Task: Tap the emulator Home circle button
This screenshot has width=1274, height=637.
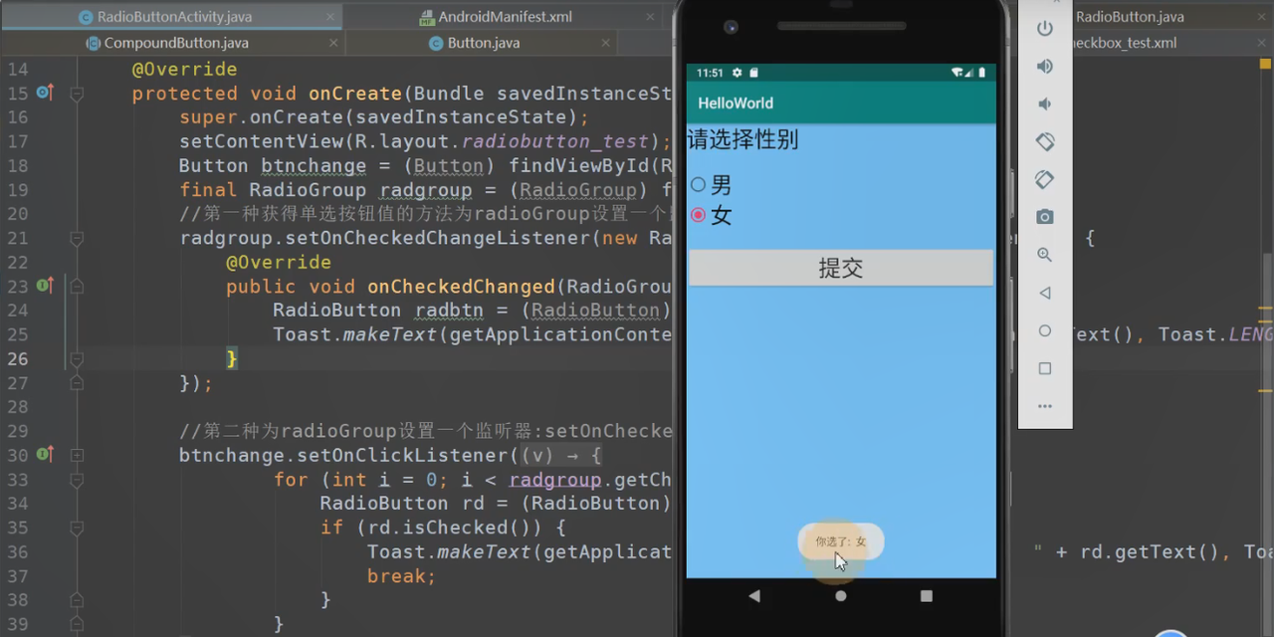Action: pos(840,595)
